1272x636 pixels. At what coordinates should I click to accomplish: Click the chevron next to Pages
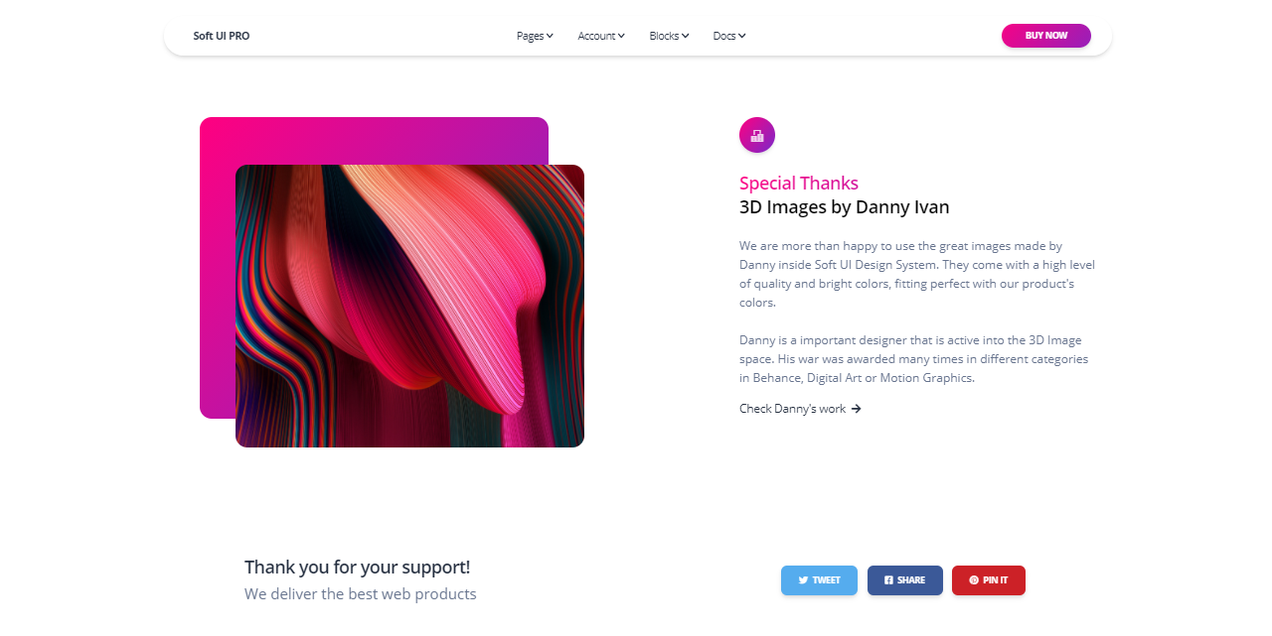pyautogui.click(x=550, y=36)
